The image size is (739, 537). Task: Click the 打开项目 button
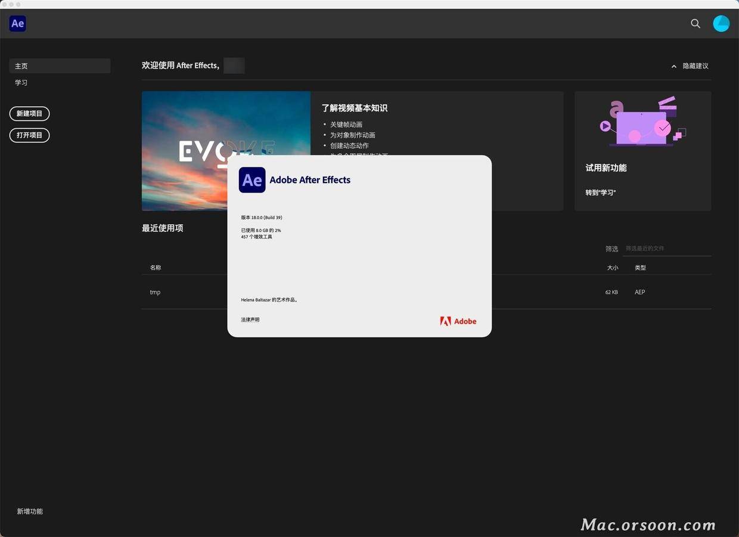(29, 135)
